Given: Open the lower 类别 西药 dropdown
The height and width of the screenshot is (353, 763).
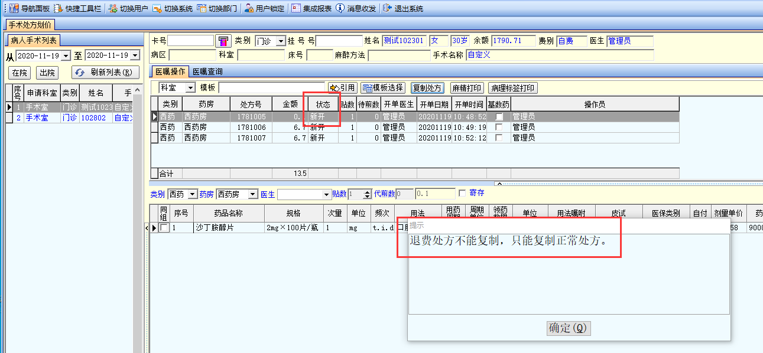Looking at the screenshot, I should (192, 194).
